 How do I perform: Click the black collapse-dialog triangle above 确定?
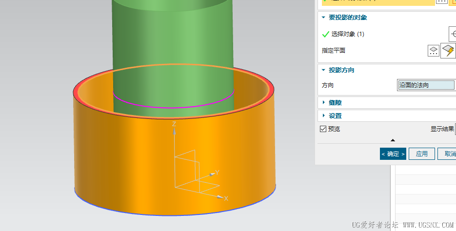(x=393, y=140)
